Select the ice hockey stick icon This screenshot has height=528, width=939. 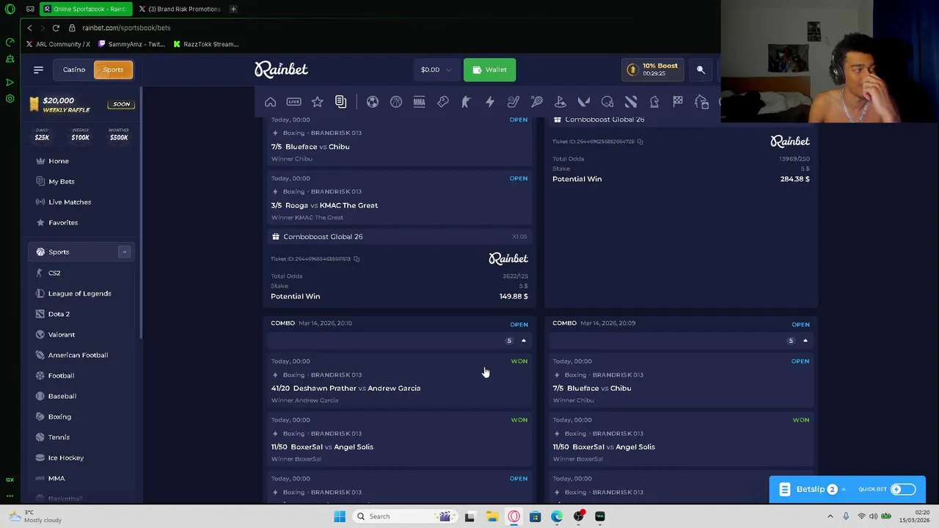[x=514, y=102]
